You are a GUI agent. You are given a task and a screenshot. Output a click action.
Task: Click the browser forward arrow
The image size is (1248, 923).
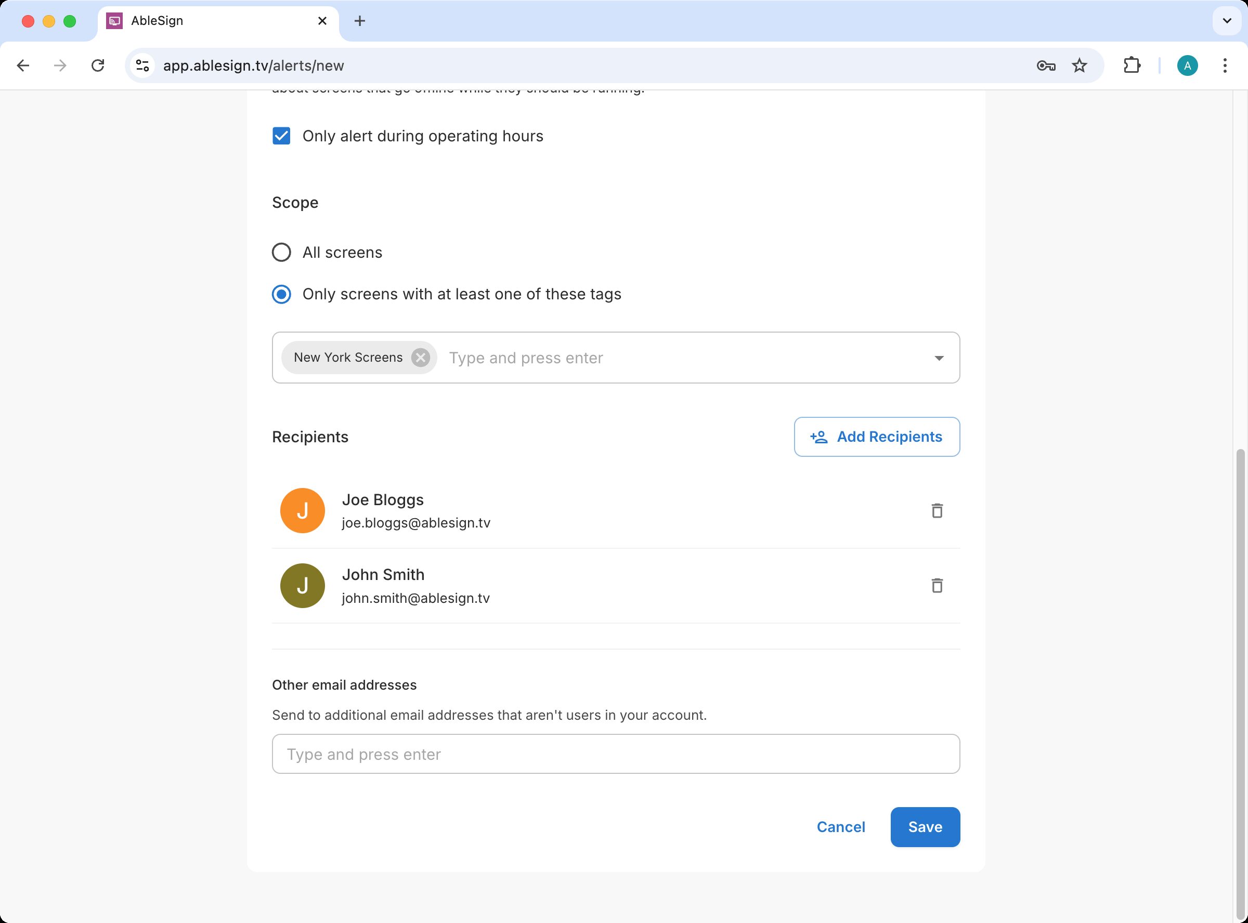click(x=60, y=66)
